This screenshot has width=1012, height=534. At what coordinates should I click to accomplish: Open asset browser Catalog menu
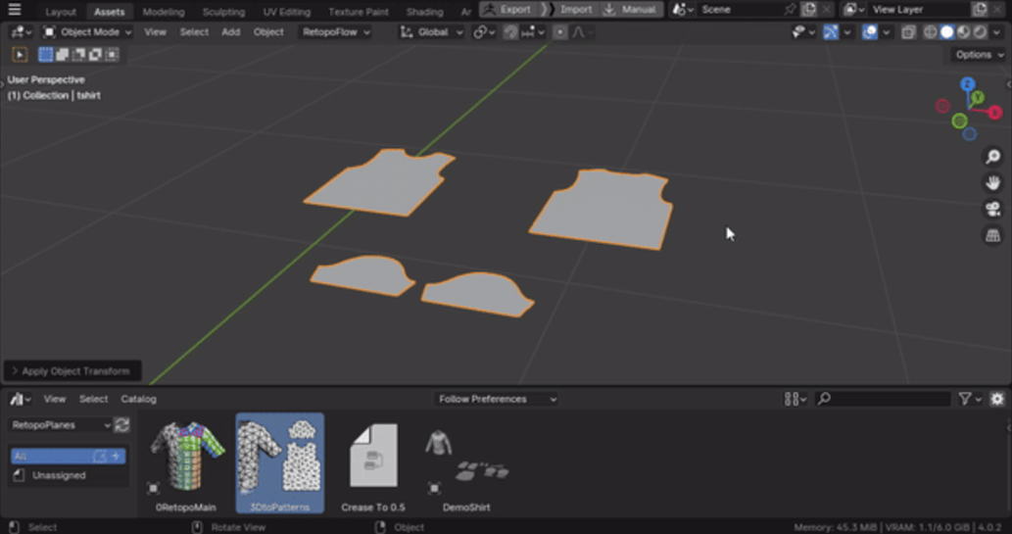coord(138,399)
